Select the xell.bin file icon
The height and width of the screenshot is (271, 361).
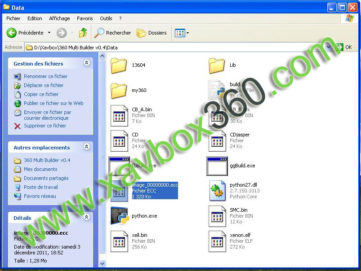click(119, 241)
